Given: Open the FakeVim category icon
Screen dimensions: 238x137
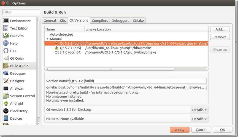Looking at the screenshot, I should (6, 36).
